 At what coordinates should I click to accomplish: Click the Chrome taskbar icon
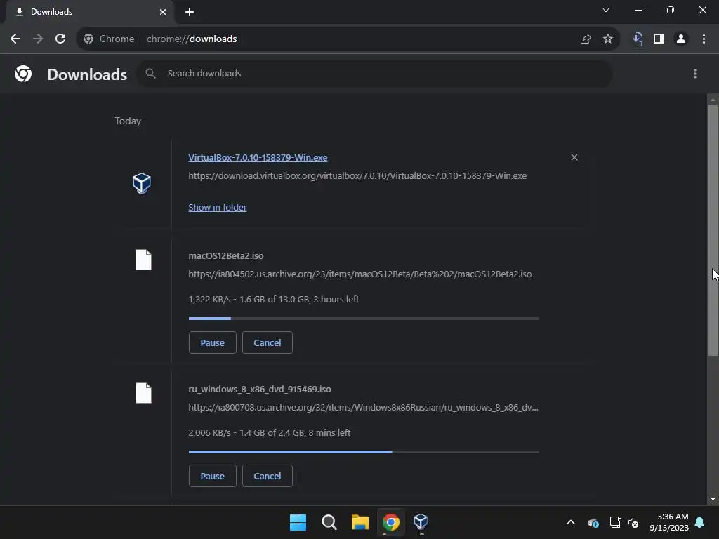[390, 522]
